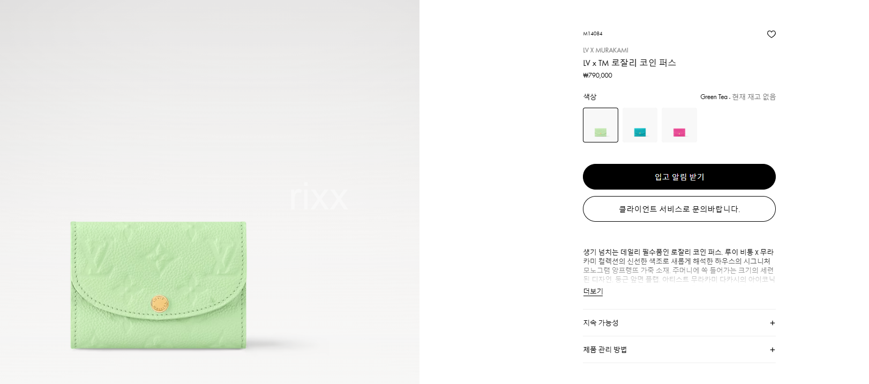The image size is (869, 384).
Task: Click plus icon beside 지속 가능성
Action: click(772, 323)
